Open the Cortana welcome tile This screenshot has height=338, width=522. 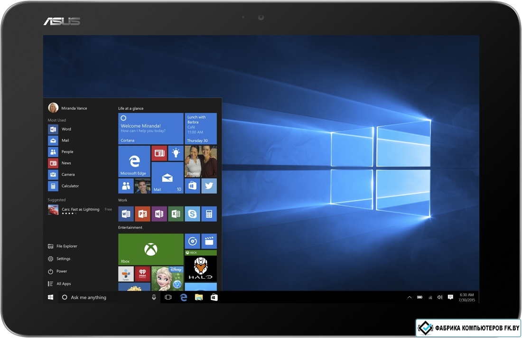click(x=151, y=129)
